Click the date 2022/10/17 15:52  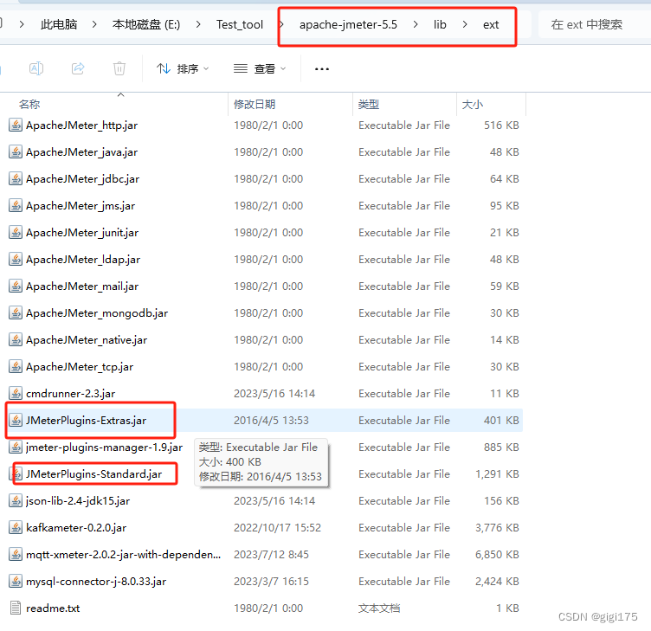[277, 528]
